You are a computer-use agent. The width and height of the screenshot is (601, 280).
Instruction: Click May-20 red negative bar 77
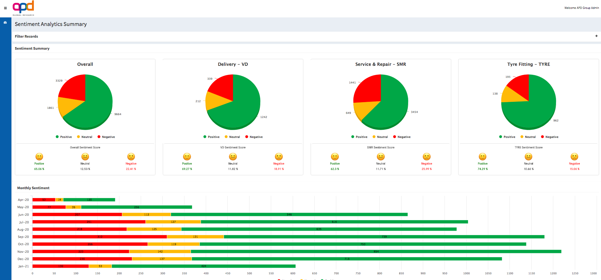[x=49, y=207]
